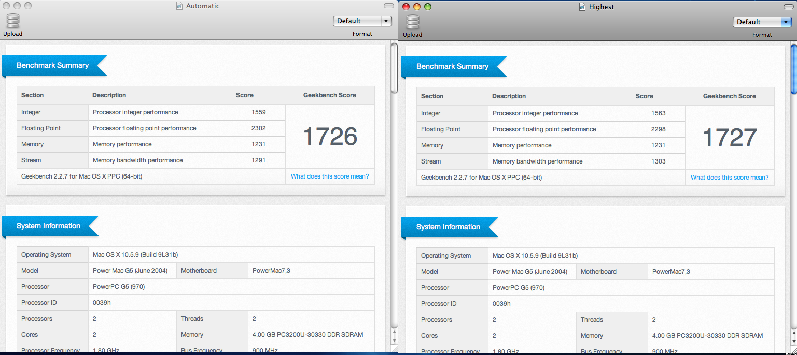The height and width of the screenshot is (355, 797).
Task: Open Default format dropdown in Automatic window
Action: pos(362,21)
